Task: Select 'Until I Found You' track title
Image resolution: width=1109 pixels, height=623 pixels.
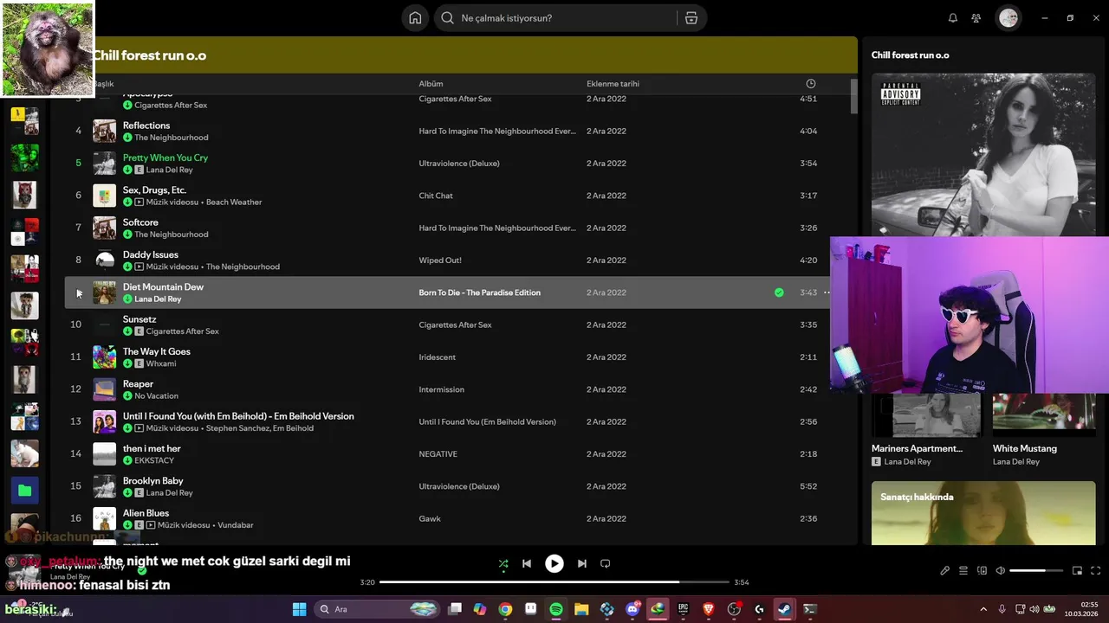Action: pos(238,416)
